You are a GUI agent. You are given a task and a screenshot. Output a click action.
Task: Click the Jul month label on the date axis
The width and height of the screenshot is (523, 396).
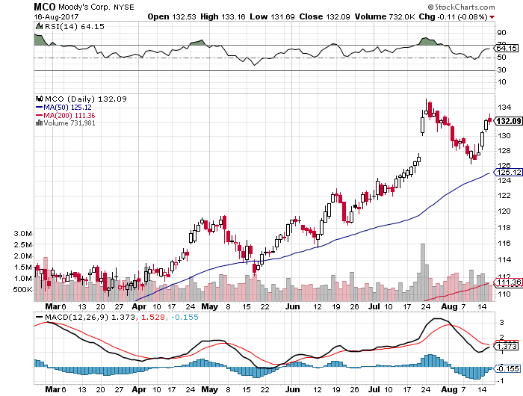pos(379,306)
